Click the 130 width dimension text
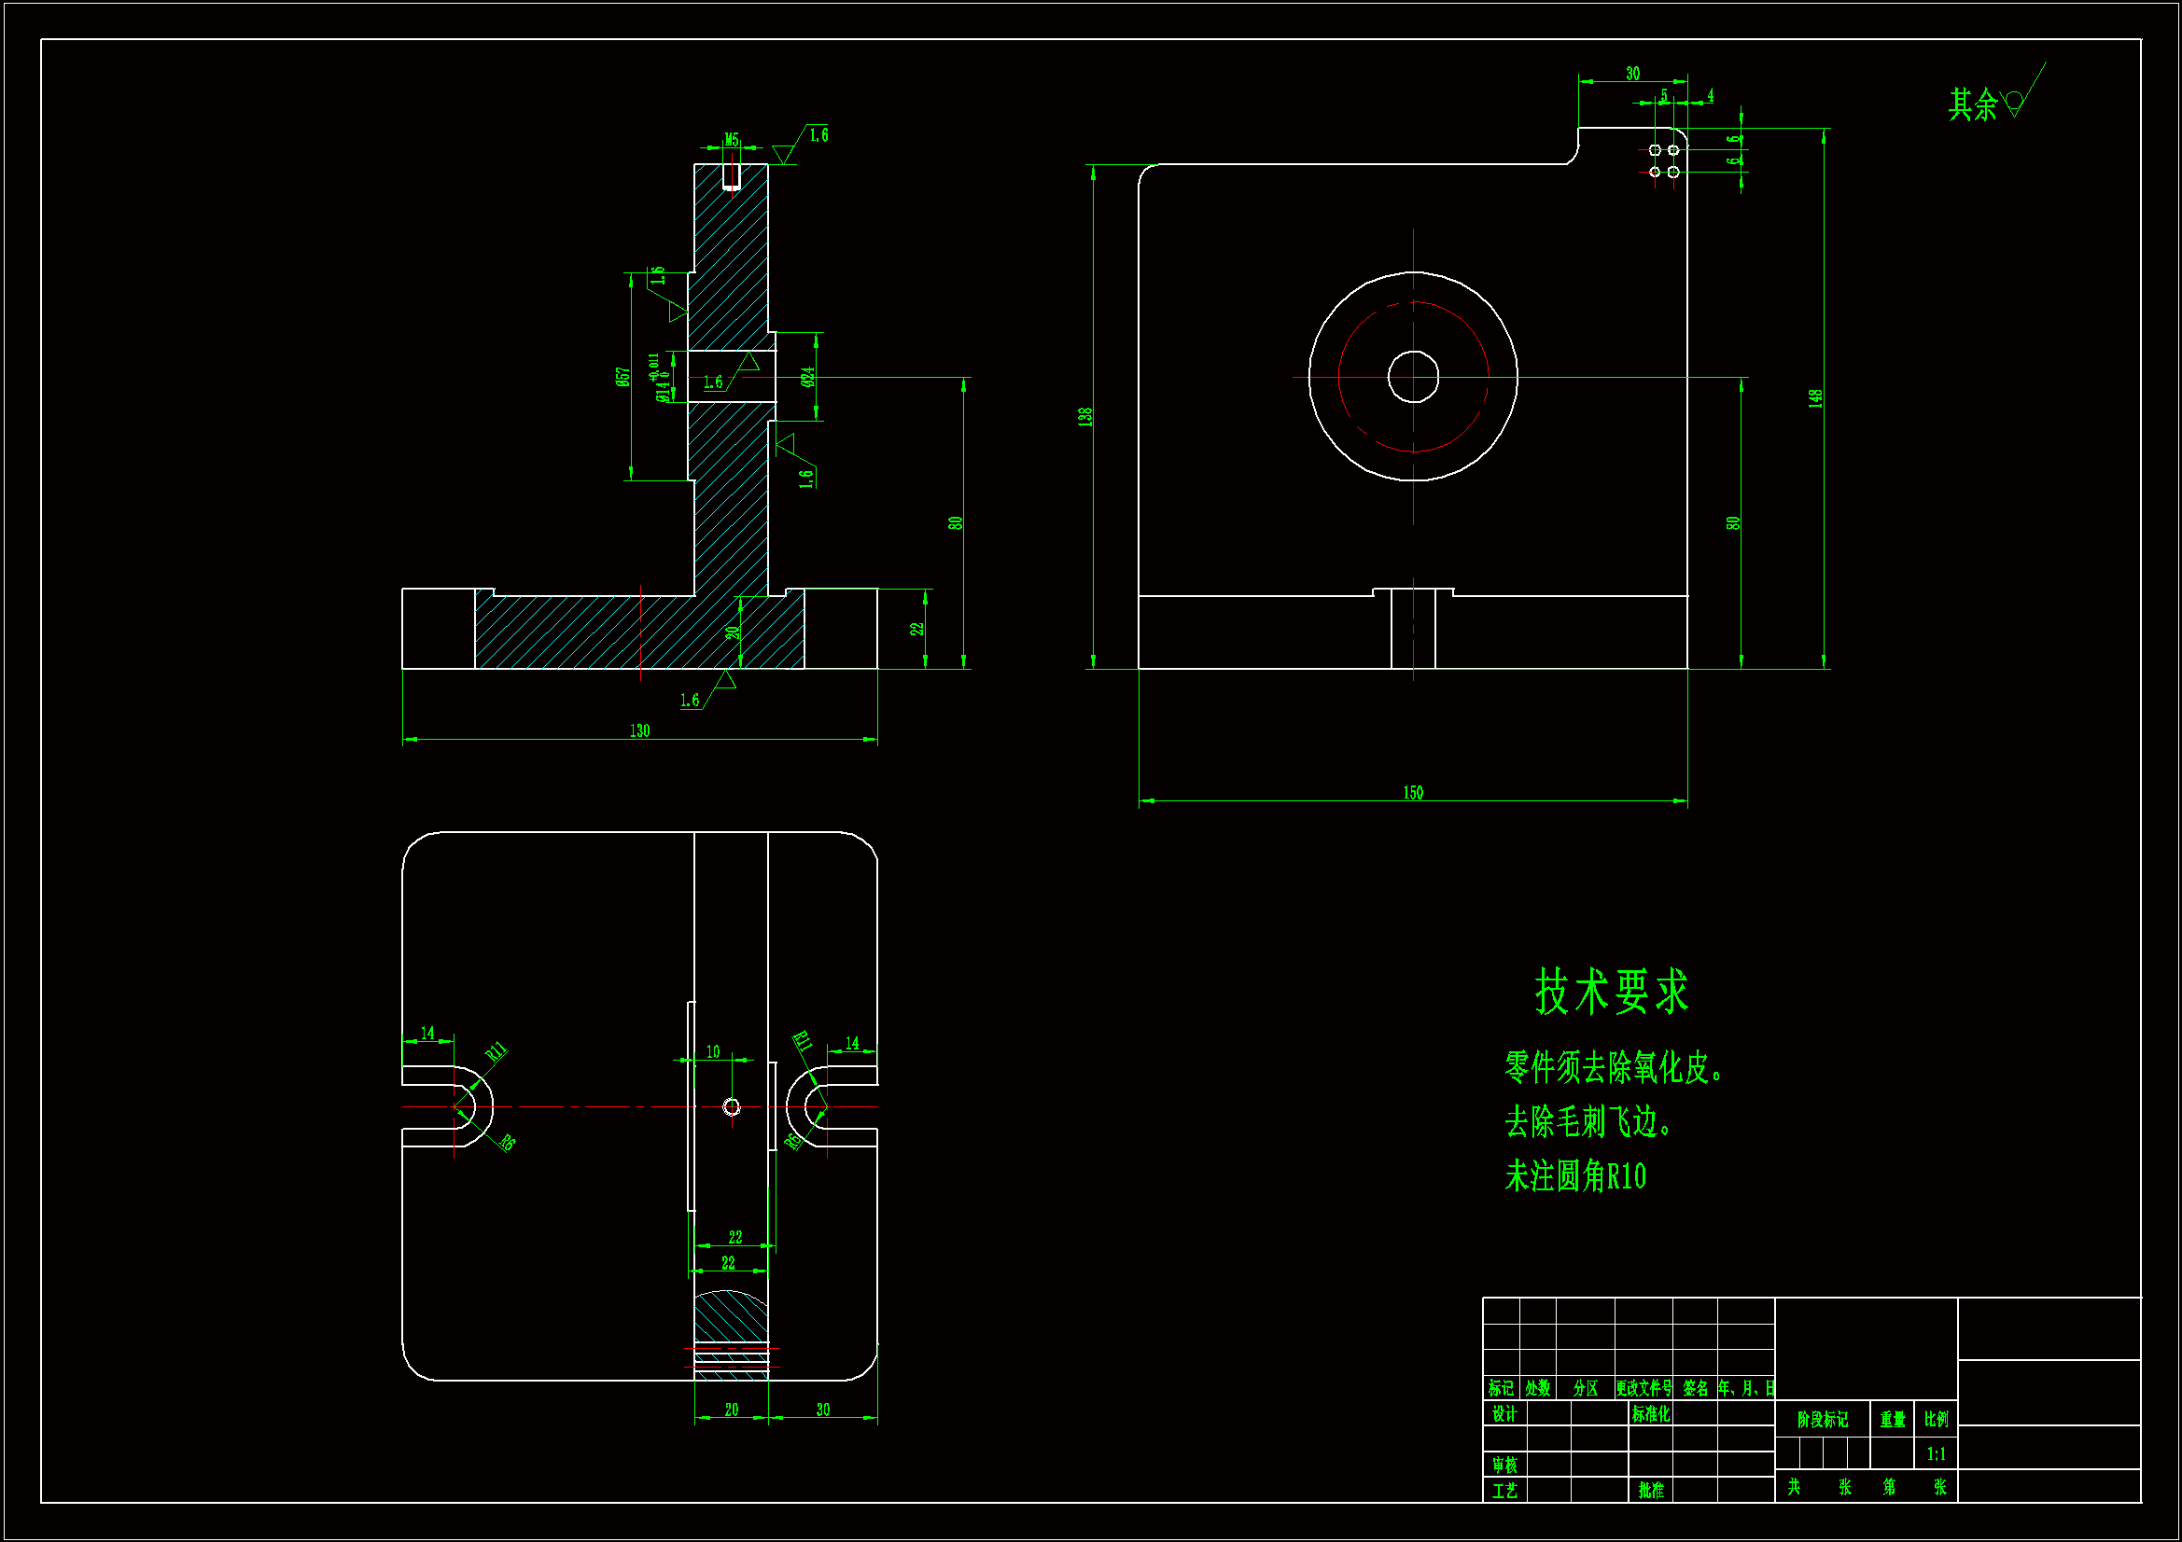Image resolution: width=2182 pixels, height=1542 pixels. tap(639, 730)
